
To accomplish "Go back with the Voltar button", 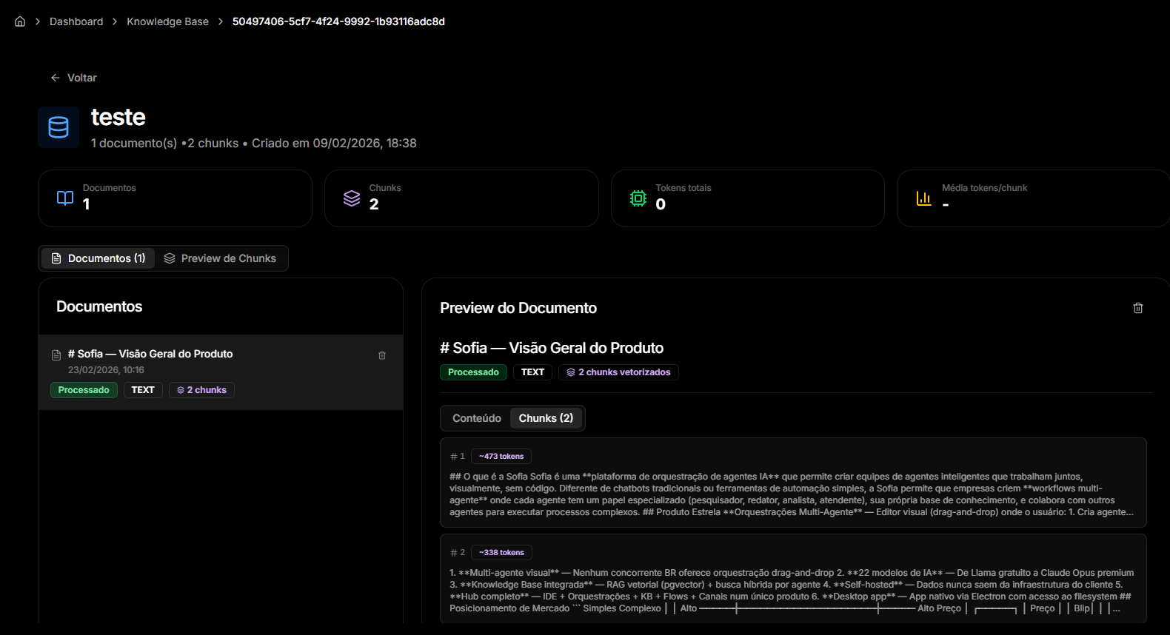I will tap(73, 78).
